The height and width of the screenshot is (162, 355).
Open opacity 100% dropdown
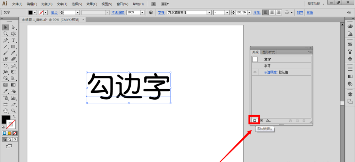(x=142, y=13)
